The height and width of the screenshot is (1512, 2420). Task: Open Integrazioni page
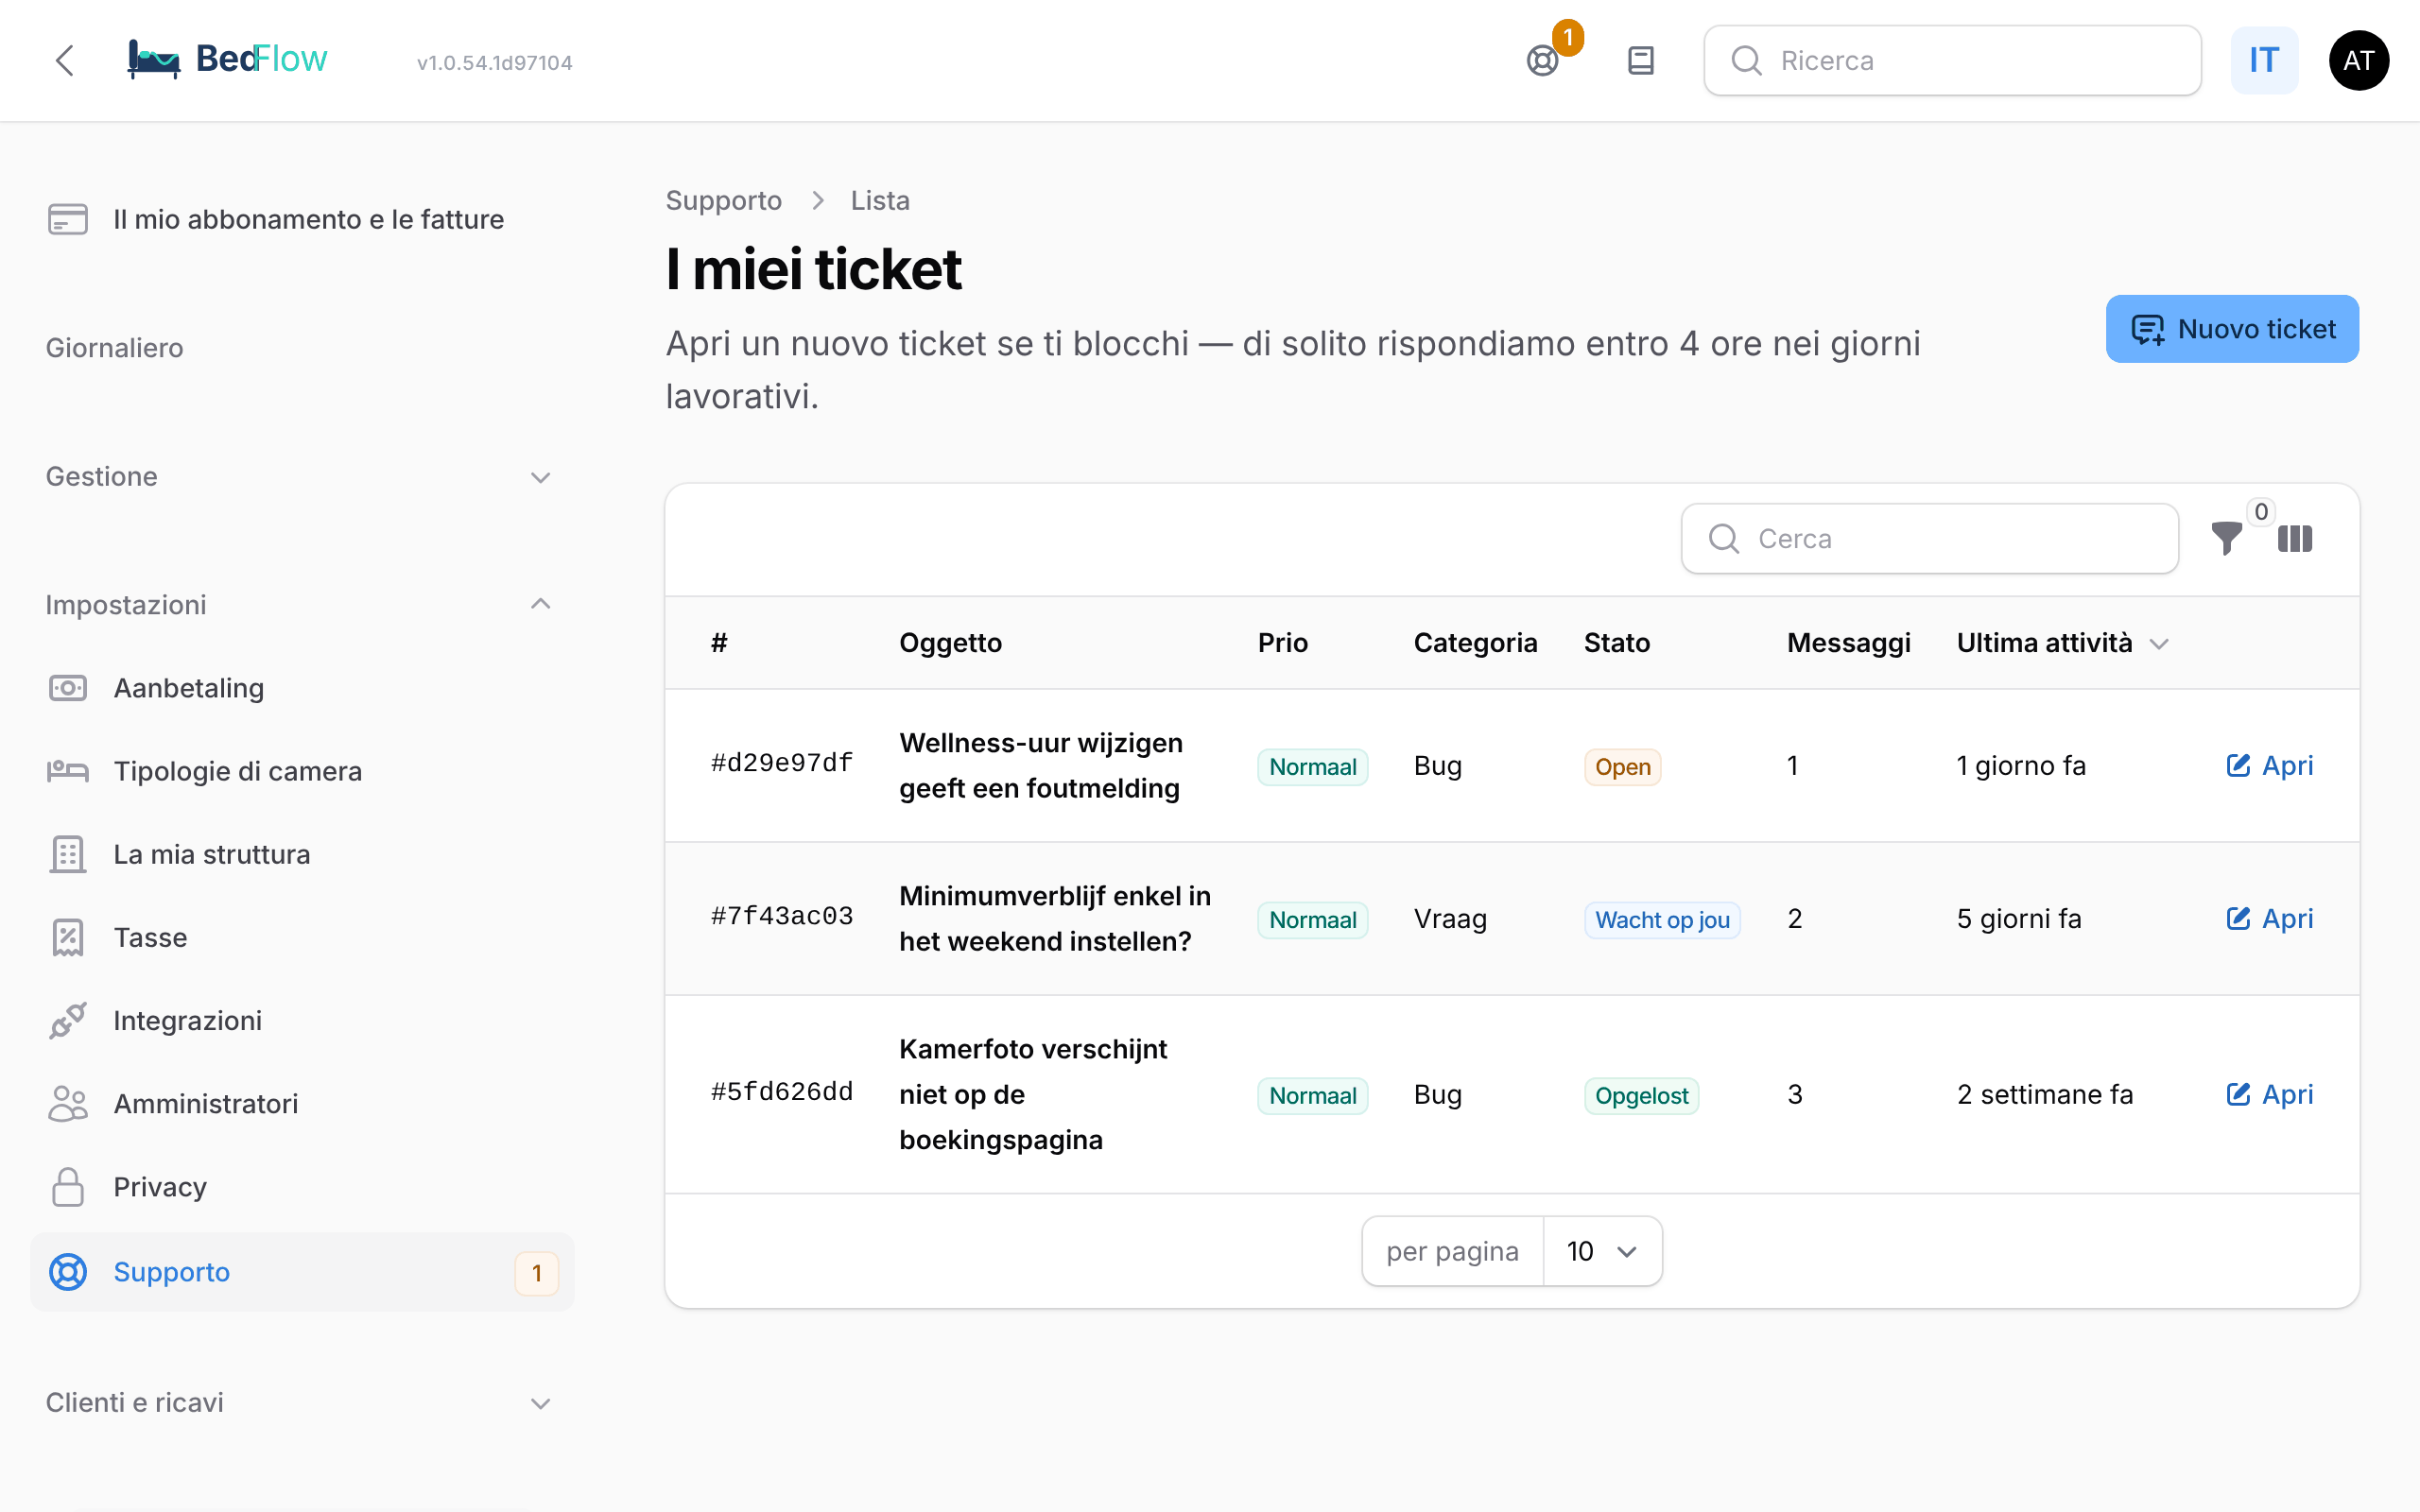click(x=302, y=1020)
